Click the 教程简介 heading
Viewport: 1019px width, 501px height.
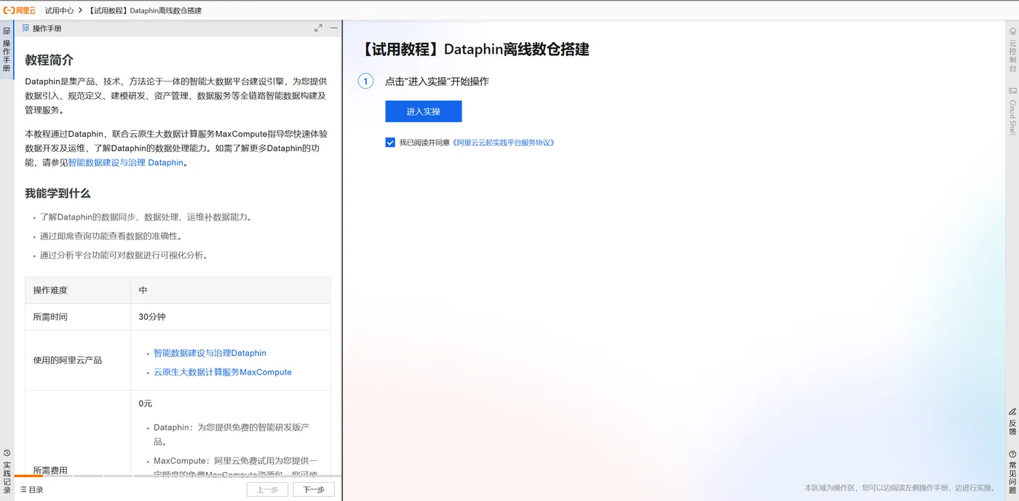coord(49,60)
